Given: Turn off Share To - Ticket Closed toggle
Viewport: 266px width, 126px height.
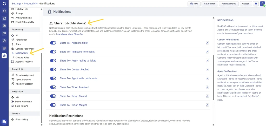Looking at the screenshot, I should pos(53,96).
